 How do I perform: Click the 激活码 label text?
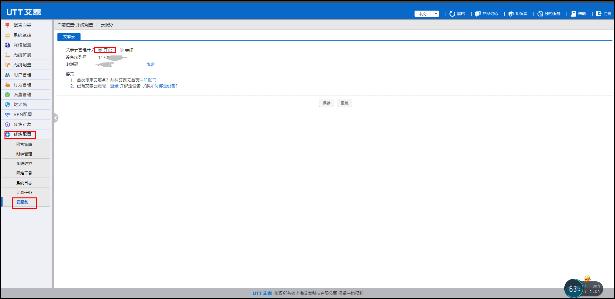click(72, 64)
